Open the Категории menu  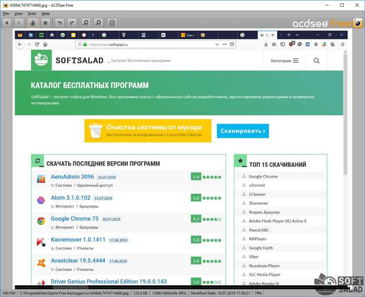285,61
